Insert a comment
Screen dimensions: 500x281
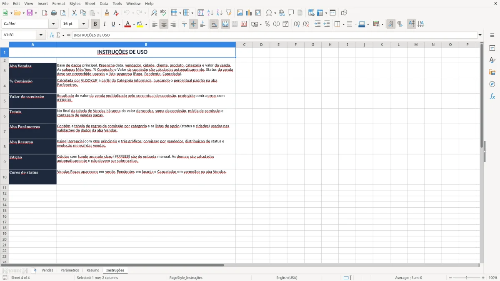(x=291, y=13)
